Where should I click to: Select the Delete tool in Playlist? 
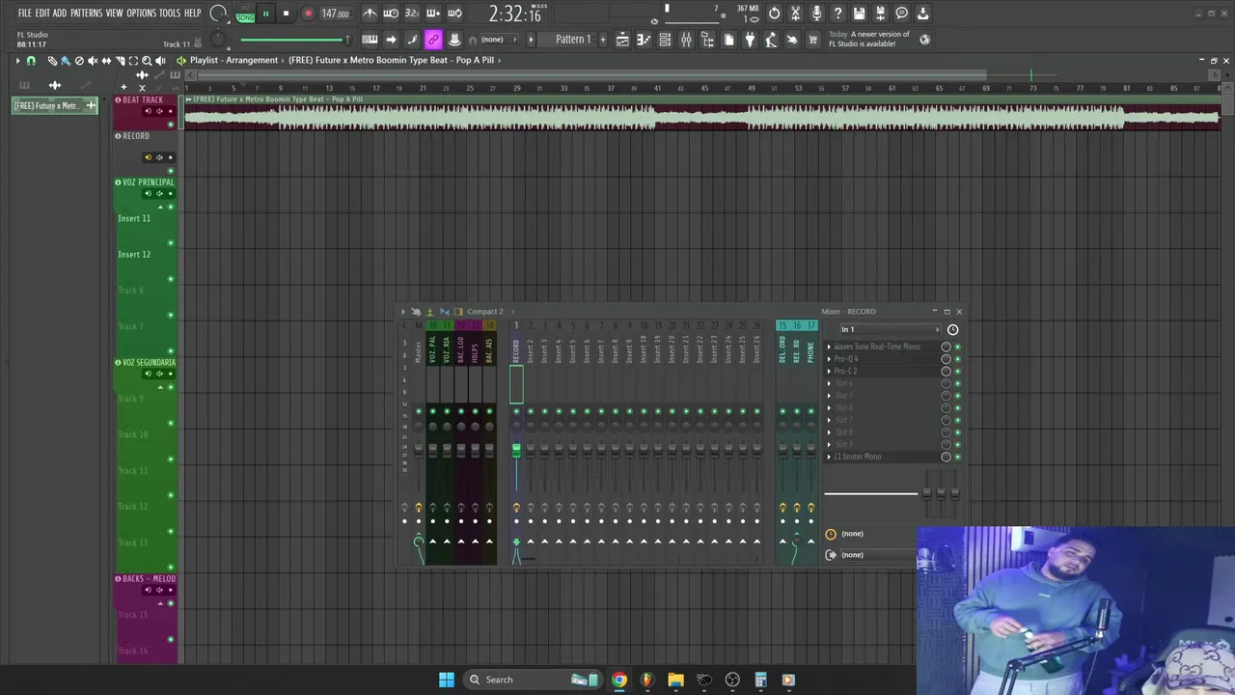pyautogui.click(x=79, y=60)
